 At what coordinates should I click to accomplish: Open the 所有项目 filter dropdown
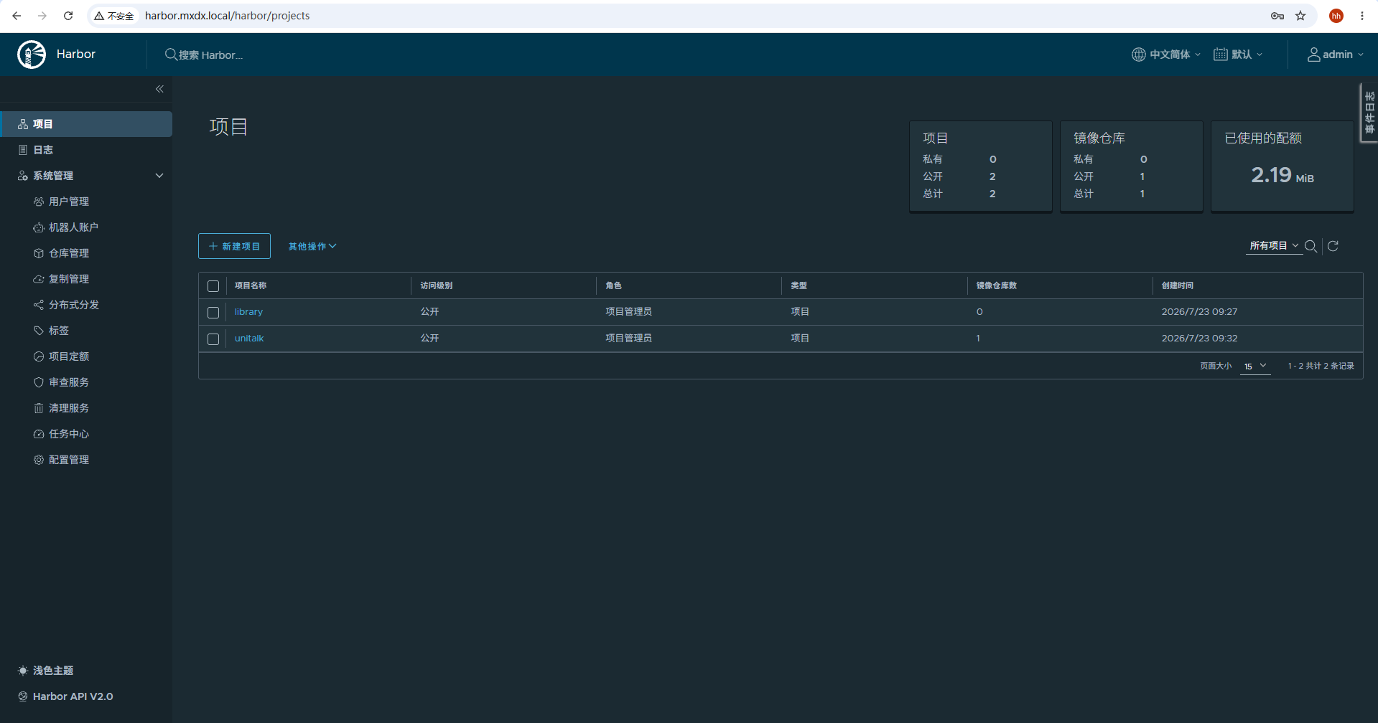(1274, 246)
